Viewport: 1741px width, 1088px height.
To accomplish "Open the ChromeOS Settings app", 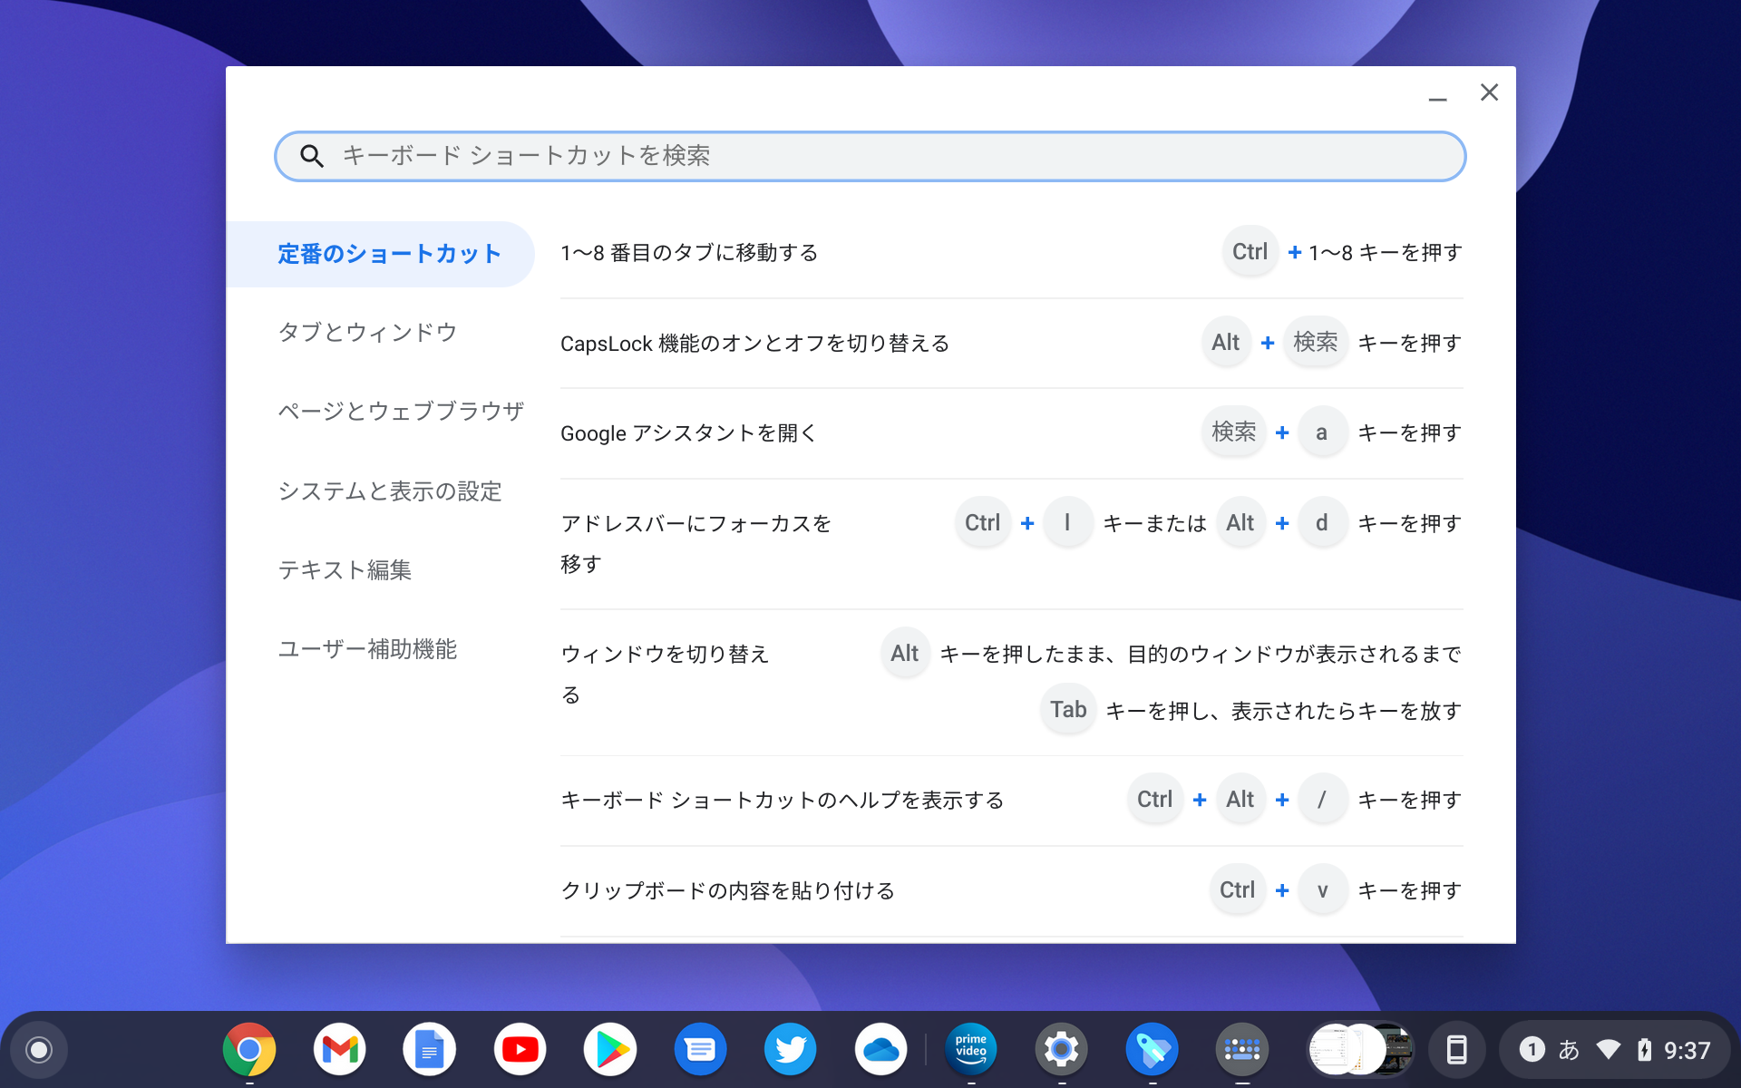I will (x=1061, y=1049).
